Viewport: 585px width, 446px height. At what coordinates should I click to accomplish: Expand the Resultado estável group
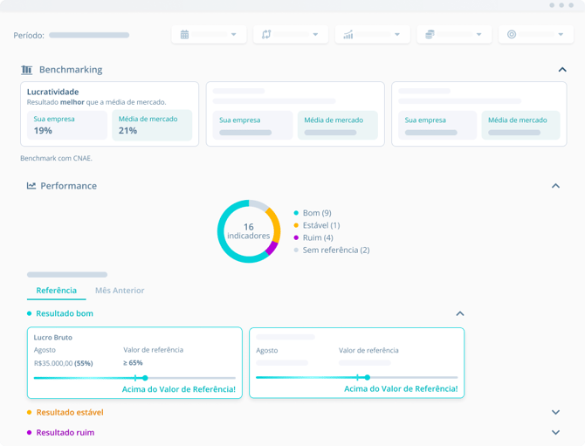pyautogui.click(x=555, y=412)
